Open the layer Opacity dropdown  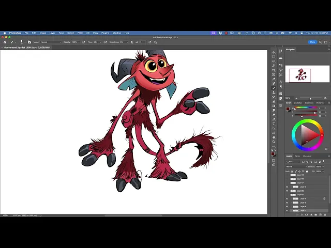point(323,166)
